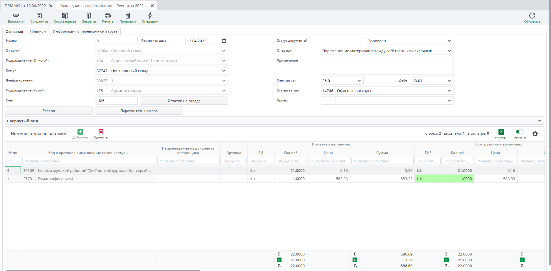The height and width of the screenshot is (271, 551).
Task: Refresh with the Обновить icon
Action: click(x=532, y=16)
